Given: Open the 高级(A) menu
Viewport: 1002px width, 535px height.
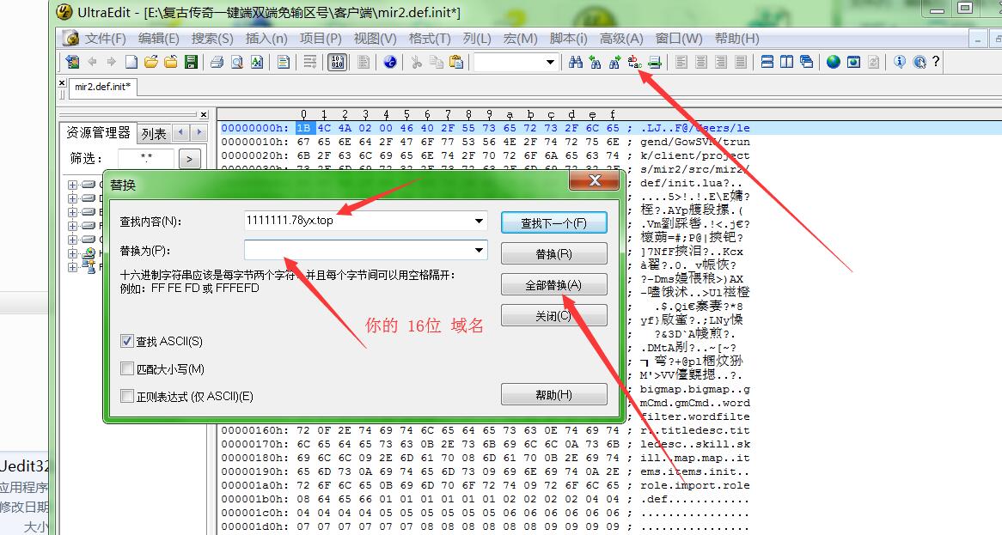Looking at the screenshot, I should click(621, 39).
